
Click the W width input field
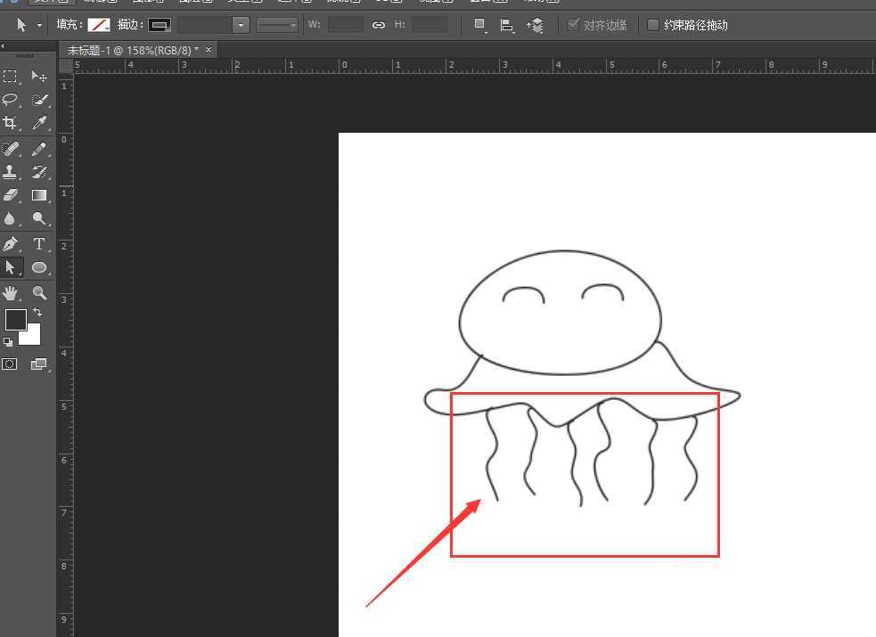tap(345, 25)
